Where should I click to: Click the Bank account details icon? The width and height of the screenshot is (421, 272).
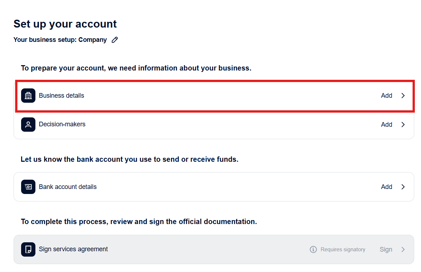coord(28,187)
